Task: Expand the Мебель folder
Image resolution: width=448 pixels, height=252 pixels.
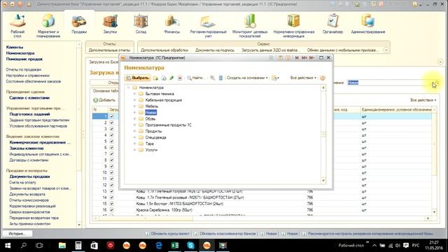Action: tap(134, 106)
